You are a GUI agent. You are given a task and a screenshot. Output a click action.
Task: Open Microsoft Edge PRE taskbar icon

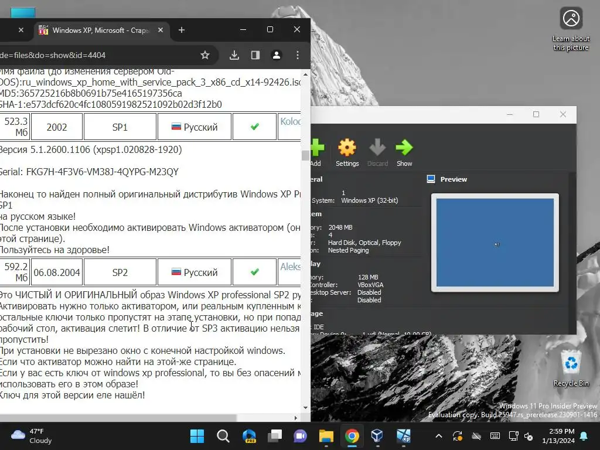coord(249,436)
